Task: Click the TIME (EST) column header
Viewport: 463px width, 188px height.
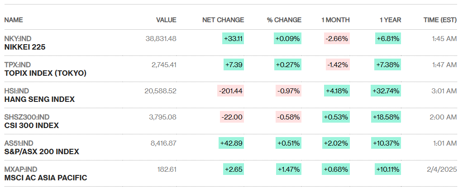Action: click(440, 20)
